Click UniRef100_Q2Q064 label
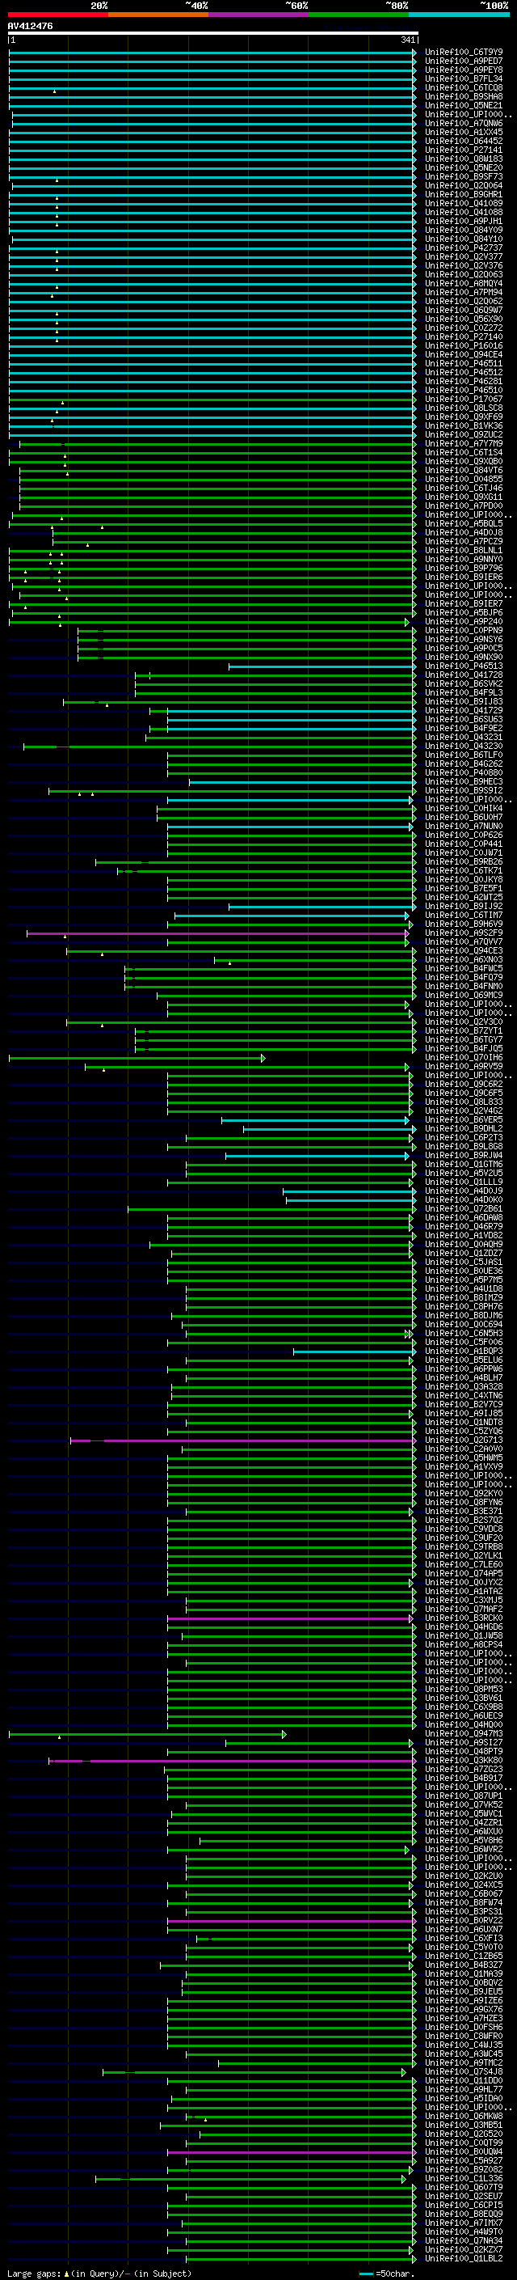The image size is (517, 2280). (x=464, y=186)
